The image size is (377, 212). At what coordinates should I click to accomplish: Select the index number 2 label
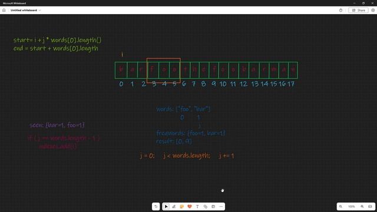(x=144, y=84)
